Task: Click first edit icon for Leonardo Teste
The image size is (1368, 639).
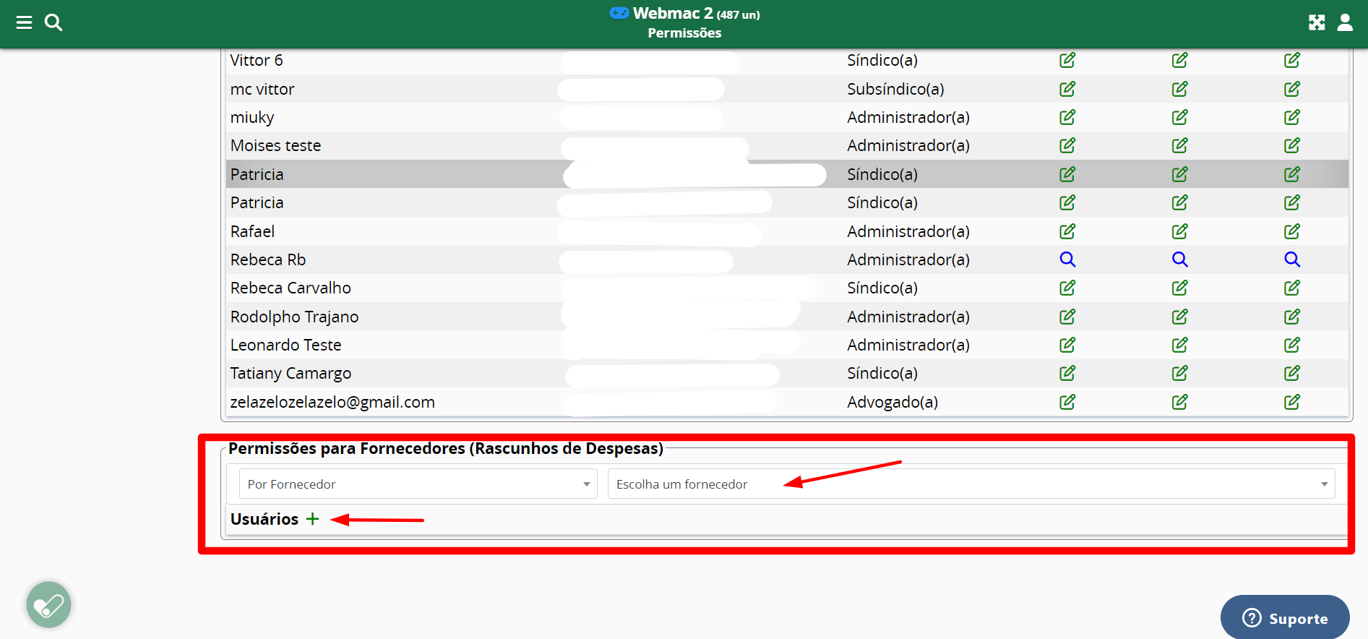Action: [1067, 345]
